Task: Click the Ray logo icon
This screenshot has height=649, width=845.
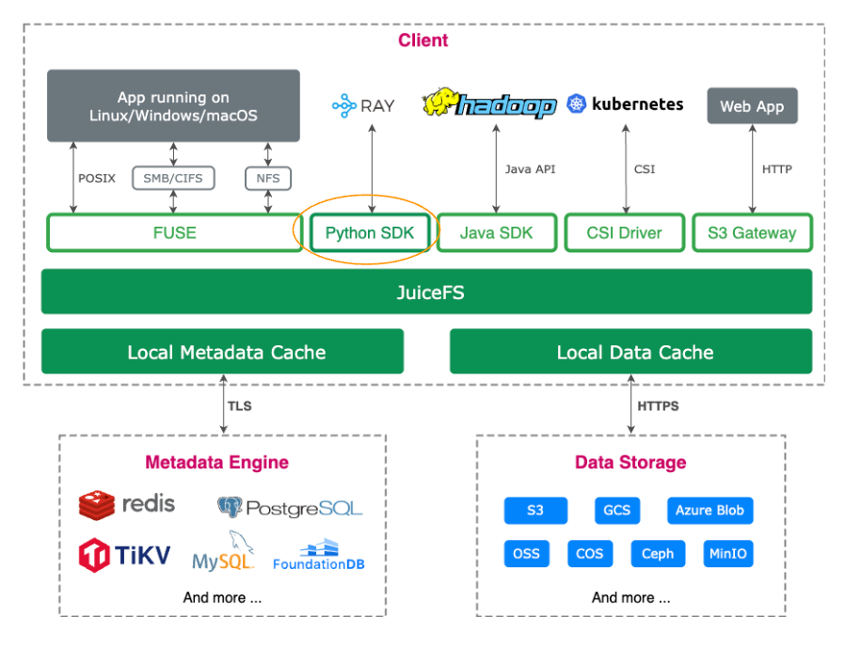Action: click(343, 105)
